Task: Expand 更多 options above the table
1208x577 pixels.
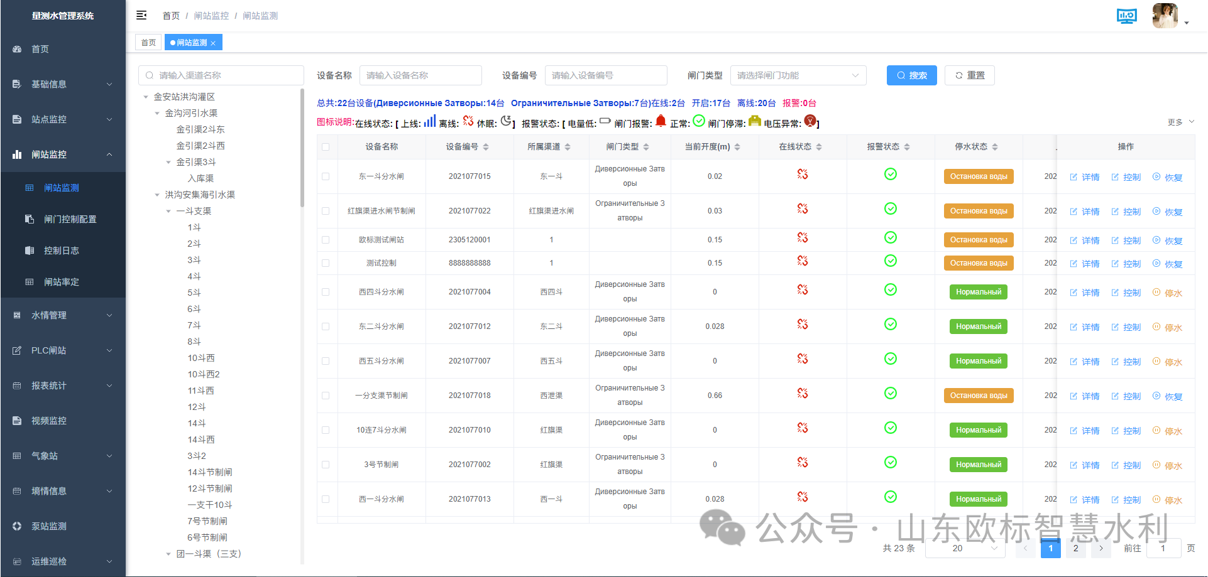Action: point(1180,122)
